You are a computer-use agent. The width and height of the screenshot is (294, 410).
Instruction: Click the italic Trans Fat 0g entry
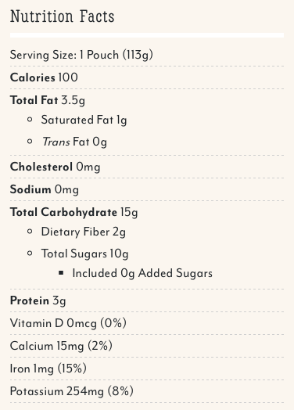[74, 142]
